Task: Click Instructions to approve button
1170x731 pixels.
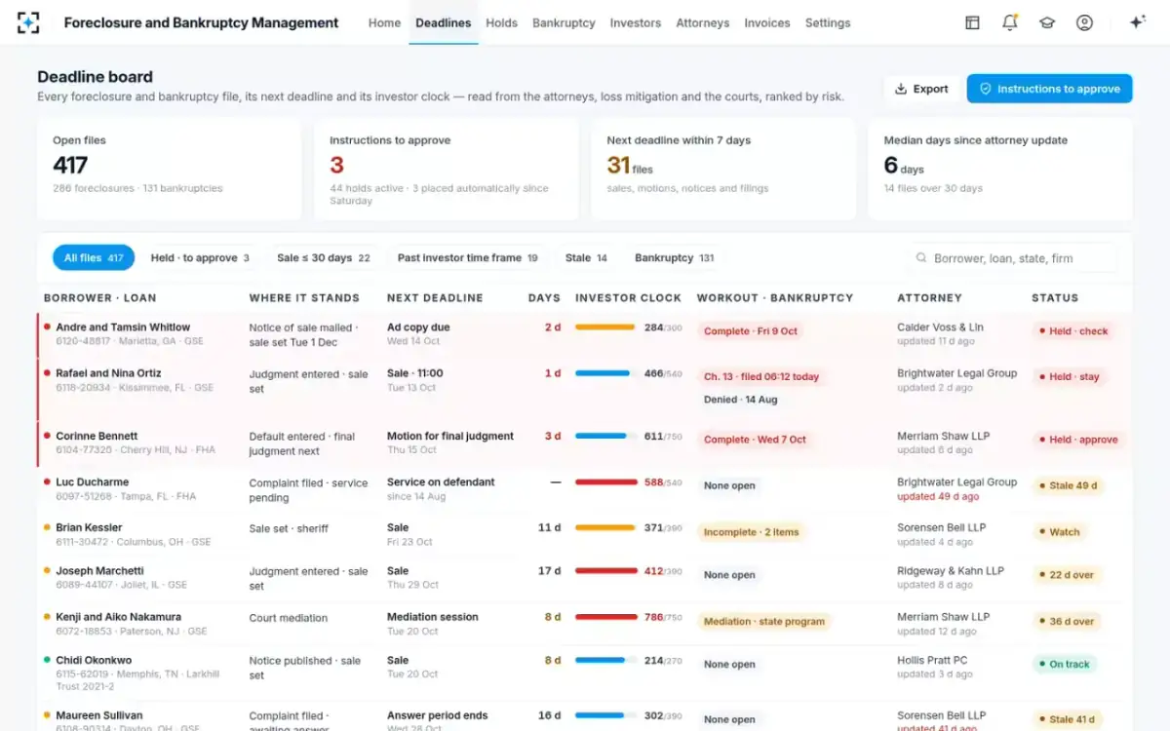Action: (1049, 89)
